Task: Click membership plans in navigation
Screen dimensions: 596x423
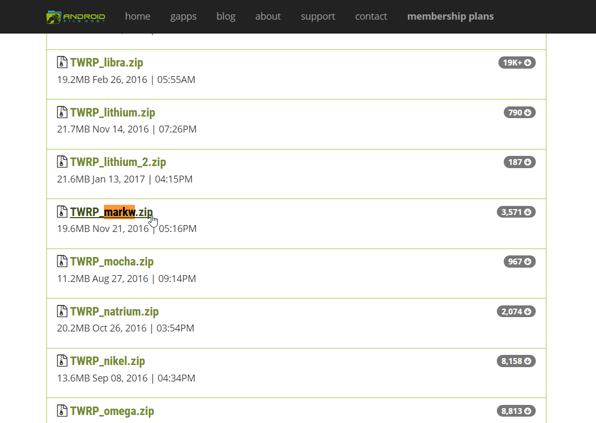Action: click(x=450, y=16)
